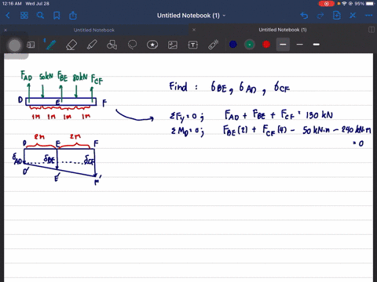
Task: Choose the green pen color
Action: coord(250,45)
